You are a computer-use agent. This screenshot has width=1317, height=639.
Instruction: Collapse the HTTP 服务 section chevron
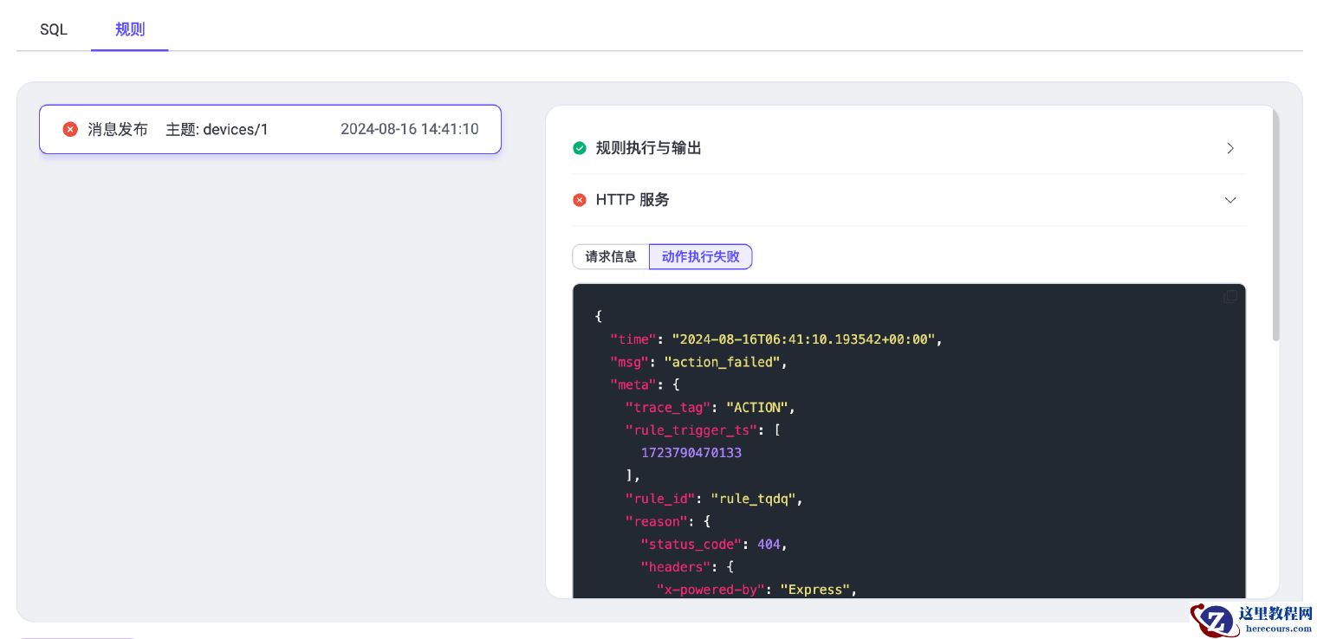(1230, 200)
